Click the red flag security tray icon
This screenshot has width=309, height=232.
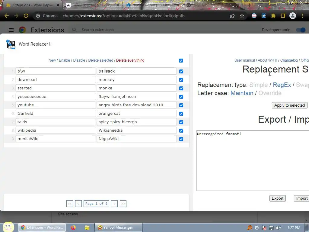[x=264, y=228]
